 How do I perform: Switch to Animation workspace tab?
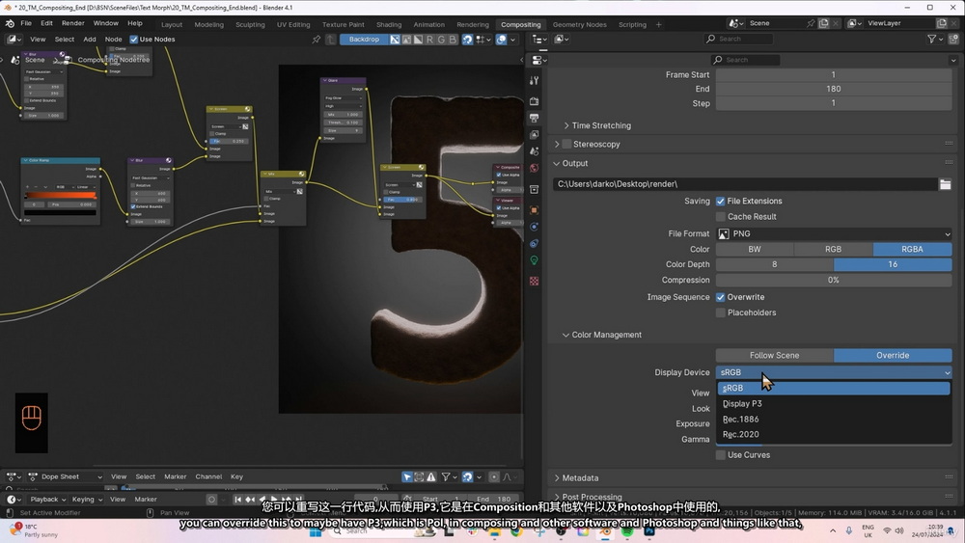(x=429, y=25)
